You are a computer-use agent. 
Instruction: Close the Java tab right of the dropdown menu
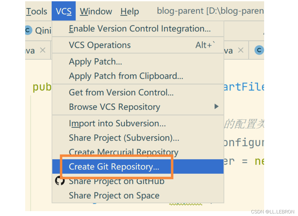[x=241, y=50]
